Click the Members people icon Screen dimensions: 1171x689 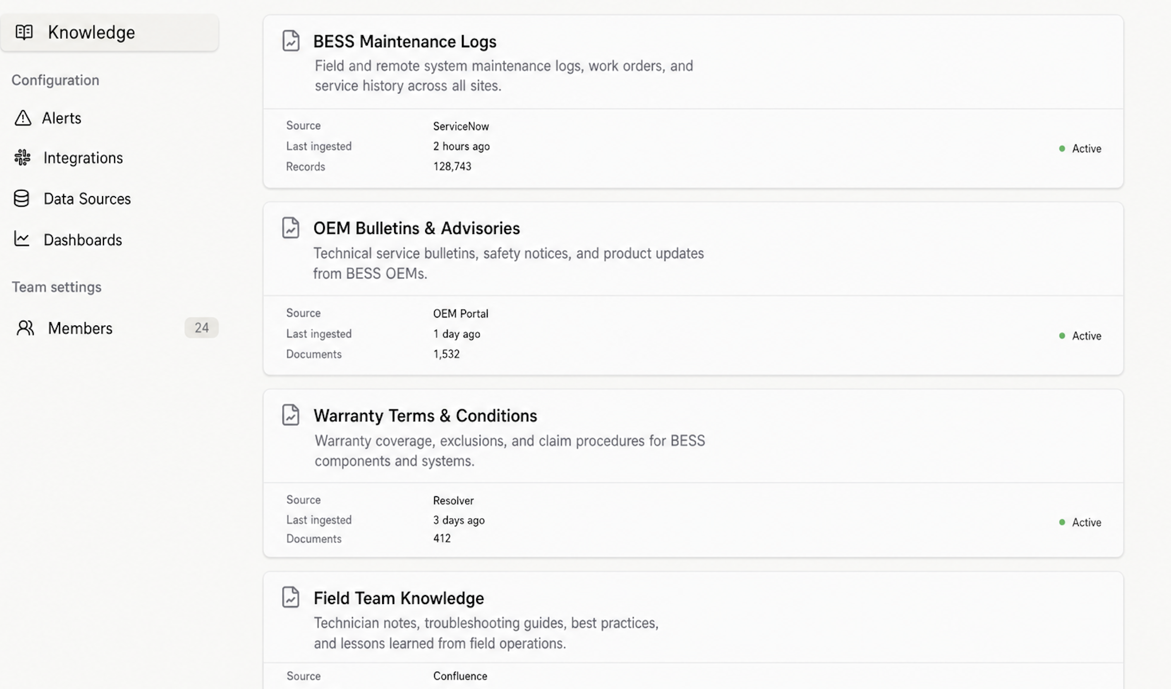click(25, 328)
